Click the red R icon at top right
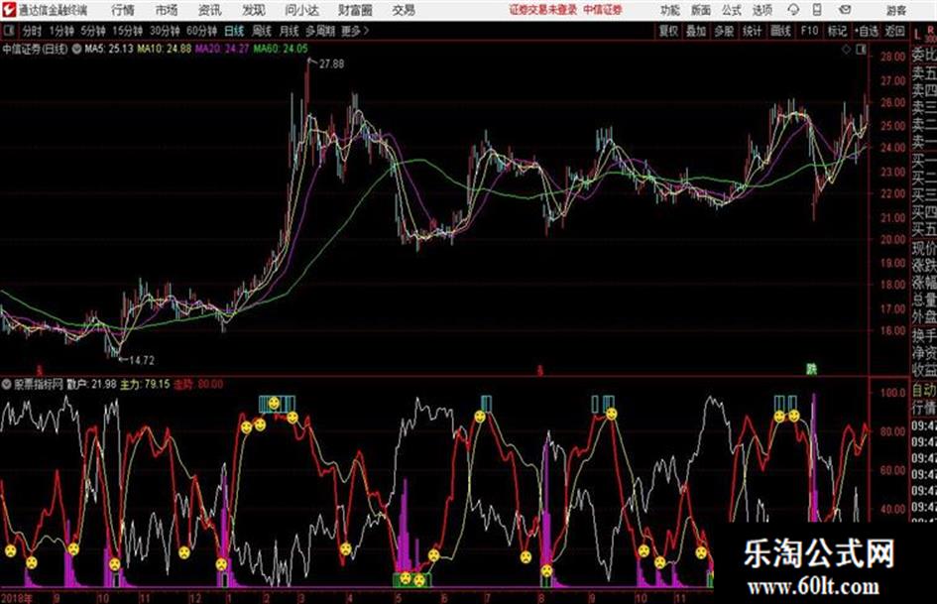This screenshot has height=604, width=937. tap(930, 29)
